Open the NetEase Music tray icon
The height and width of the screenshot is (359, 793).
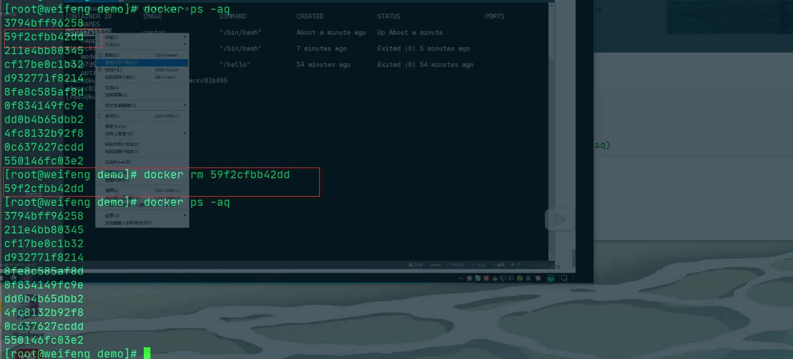tap(486, 278)
